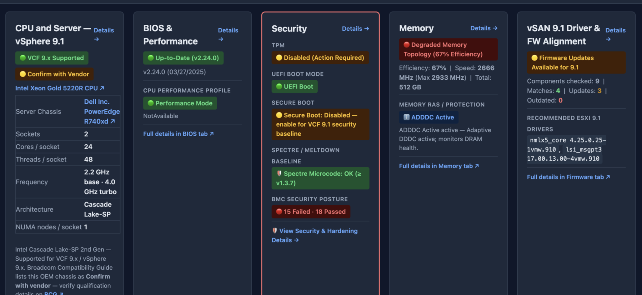Click the Outdated: 0 count
The image size is (642, 295).
(x=545, y=100)
